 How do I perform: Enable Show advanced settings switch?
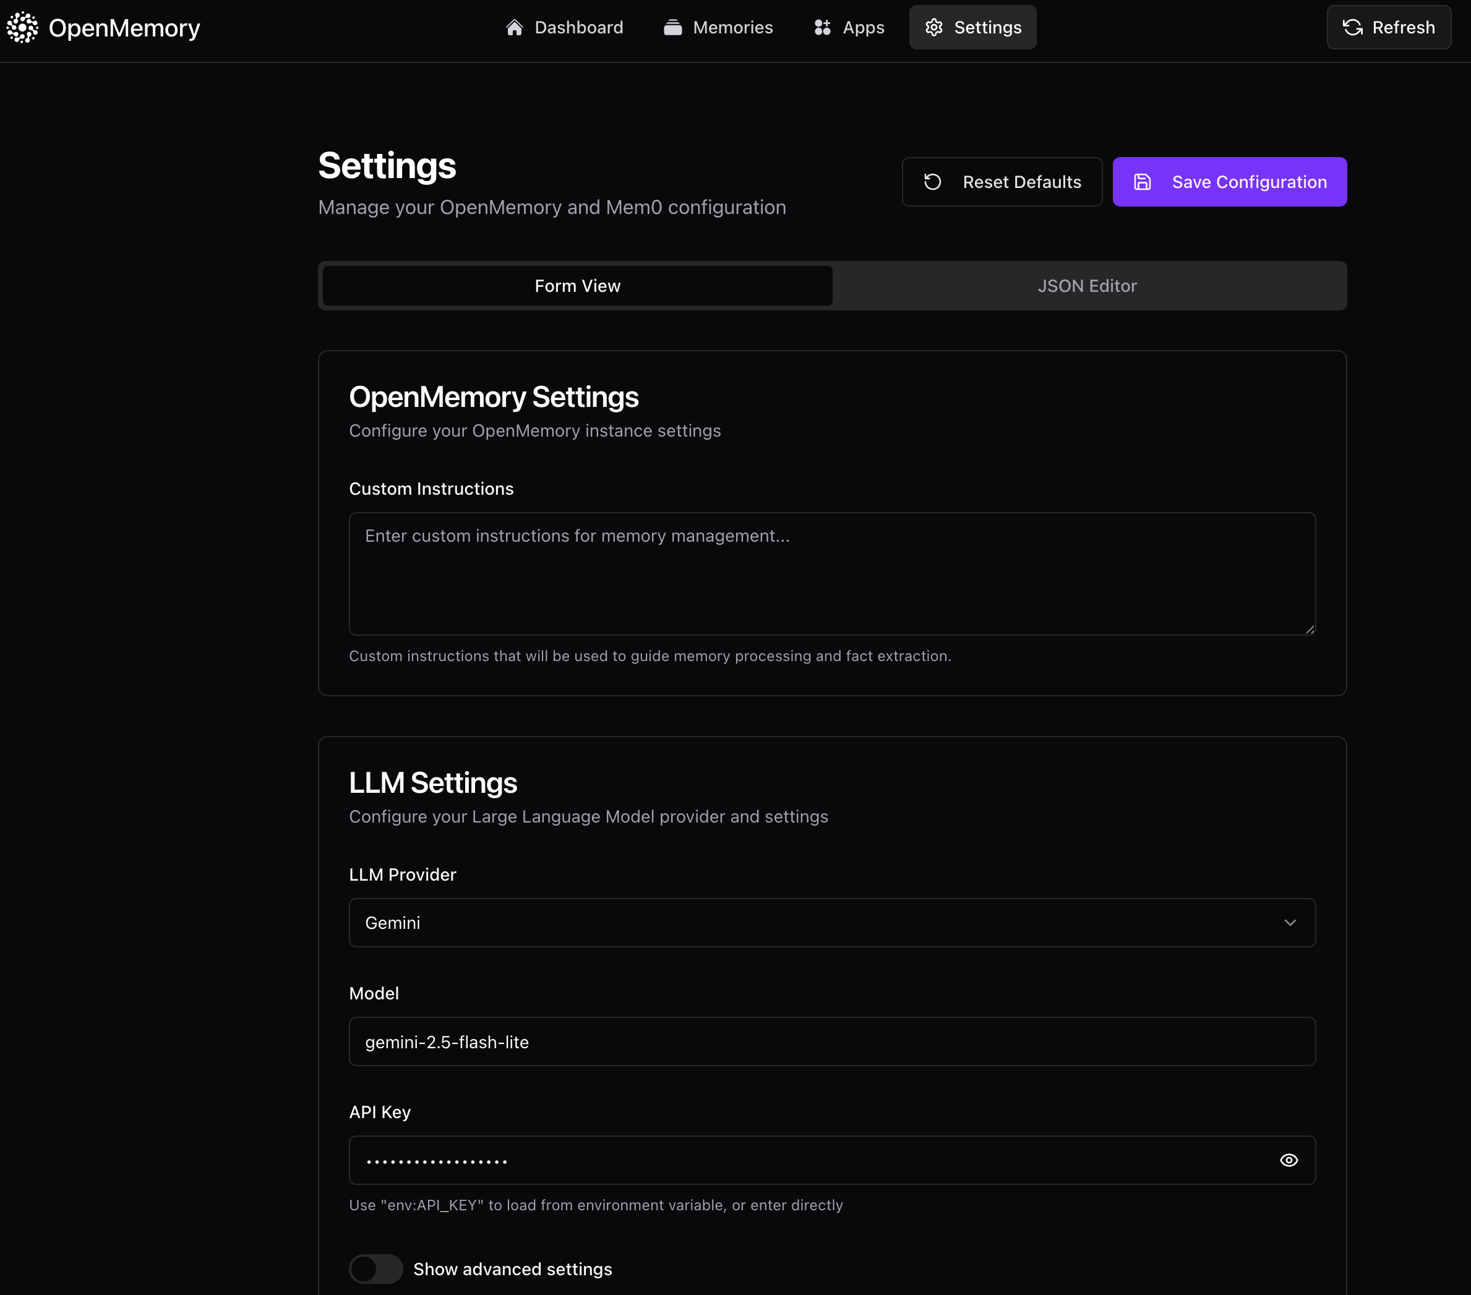pyautogui.click(x=375, y=1268)
